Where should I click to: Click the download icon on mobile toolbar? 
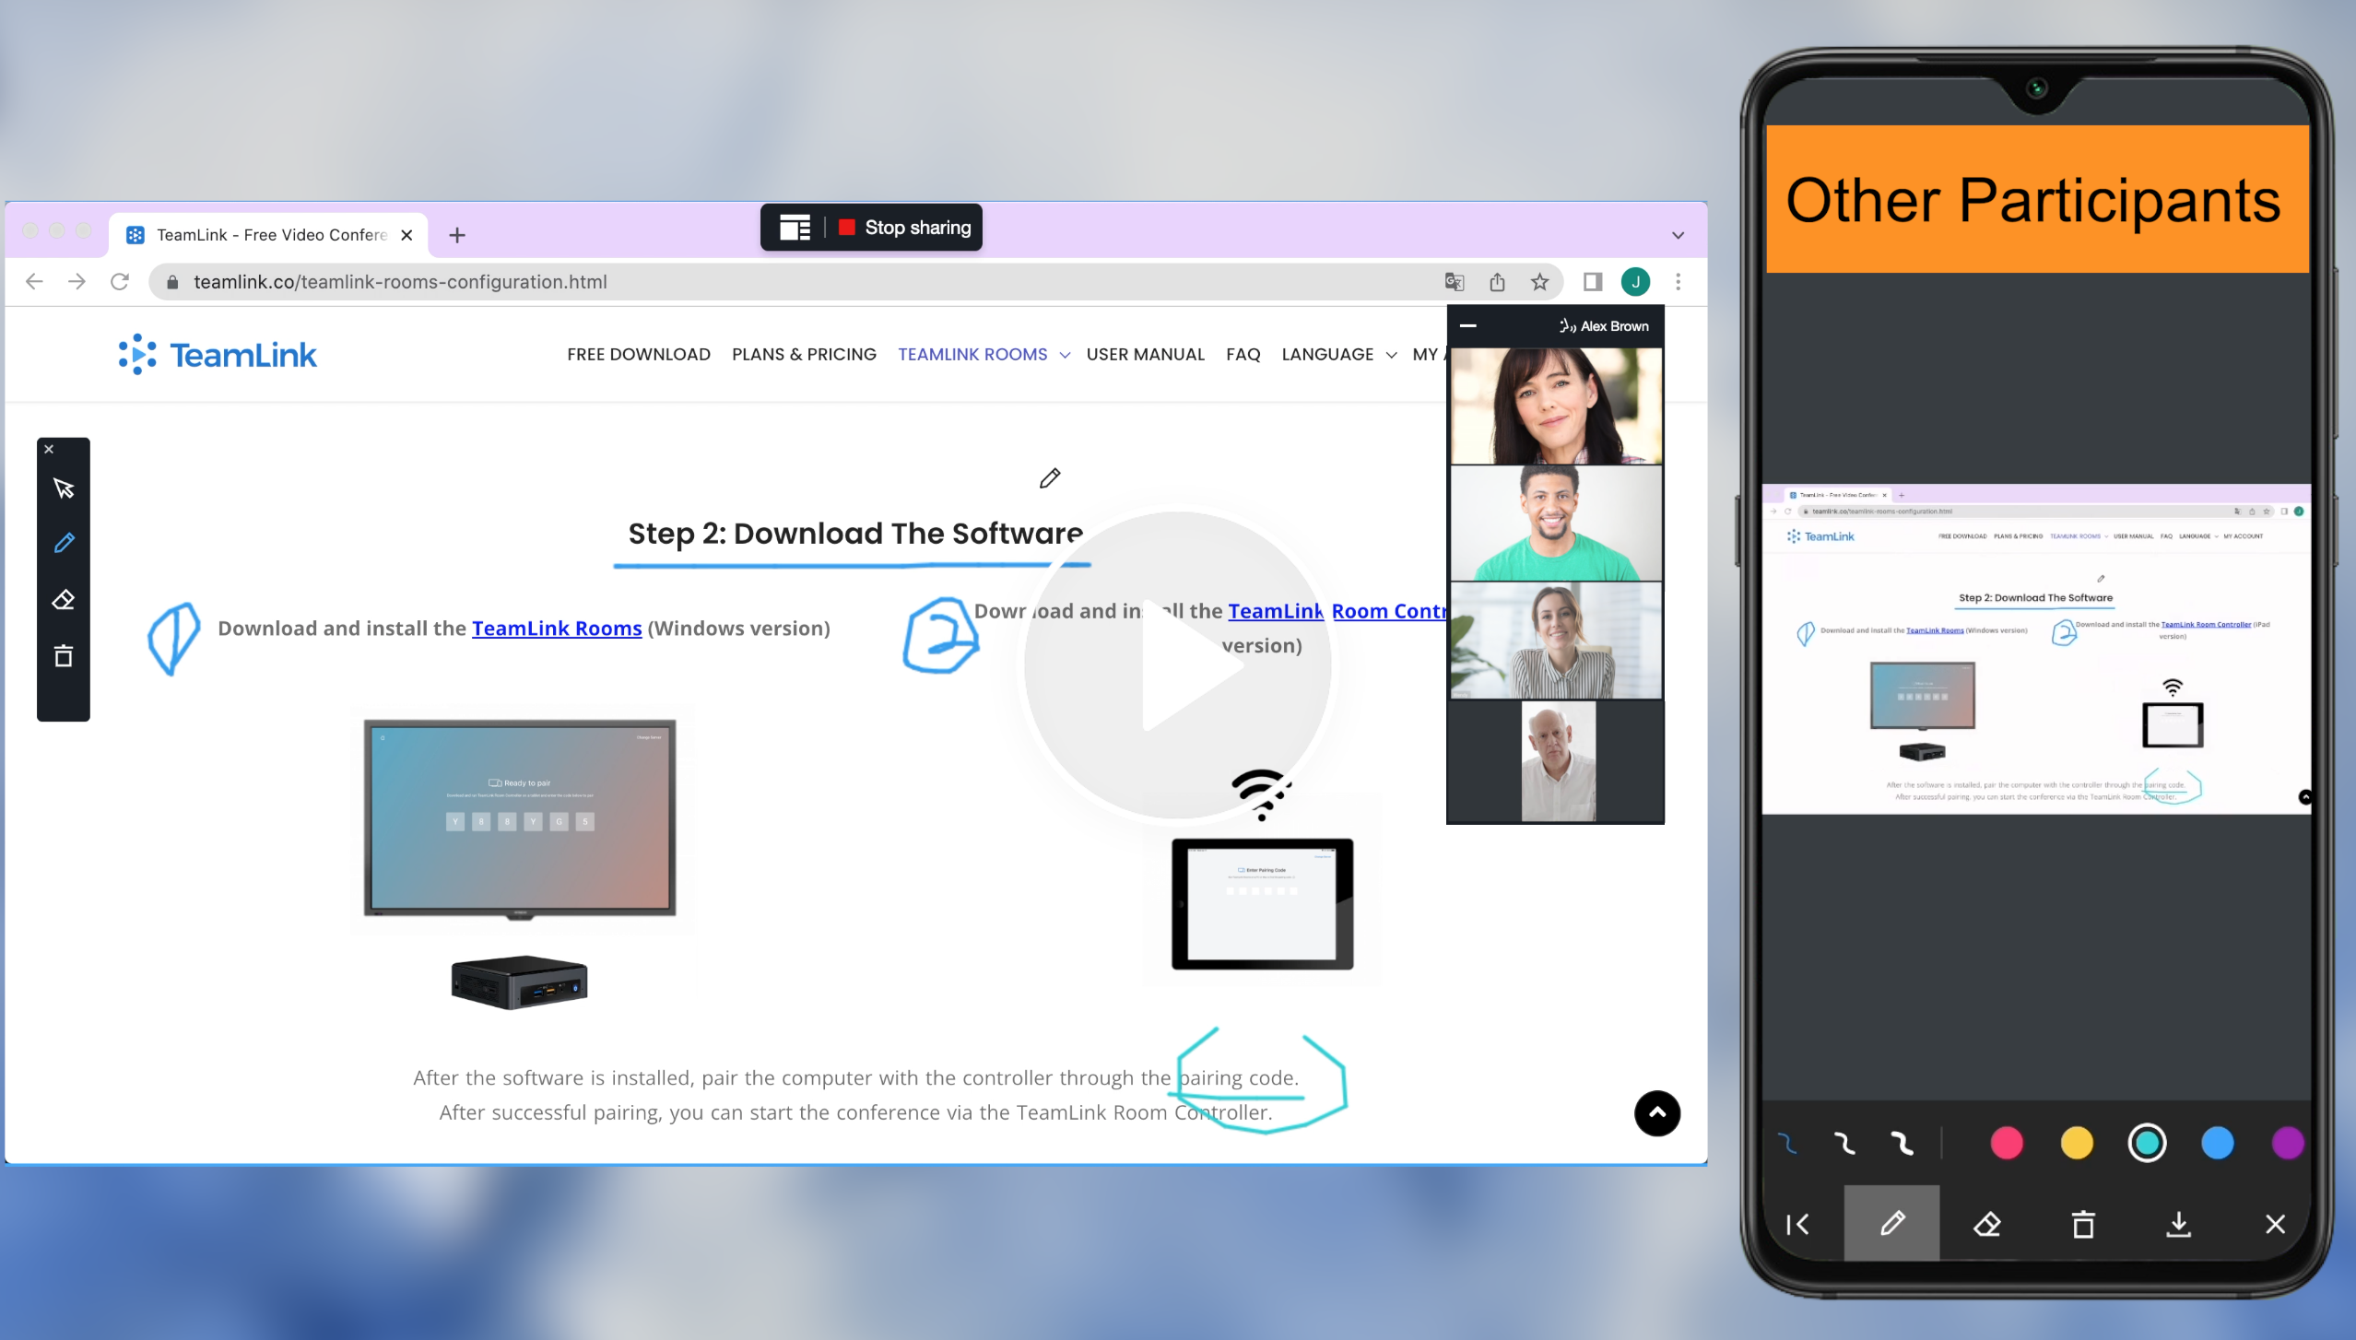[2181, 1224]
